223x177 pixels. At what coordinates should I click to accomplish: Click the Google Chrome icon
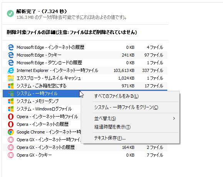click(11, 132)
